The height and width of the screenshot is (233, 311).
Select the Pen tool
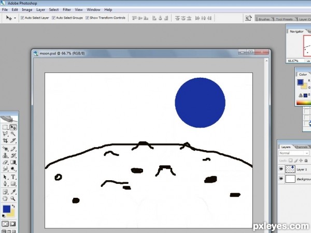(5, 184)
